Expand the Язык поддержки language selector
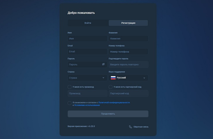This screenshot has height=139, width=213. [128, 78]
